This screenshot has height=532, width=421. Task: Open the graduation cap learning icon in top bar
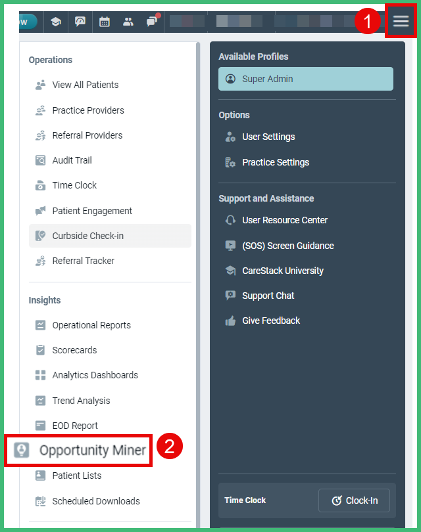[x=56, y=22]
